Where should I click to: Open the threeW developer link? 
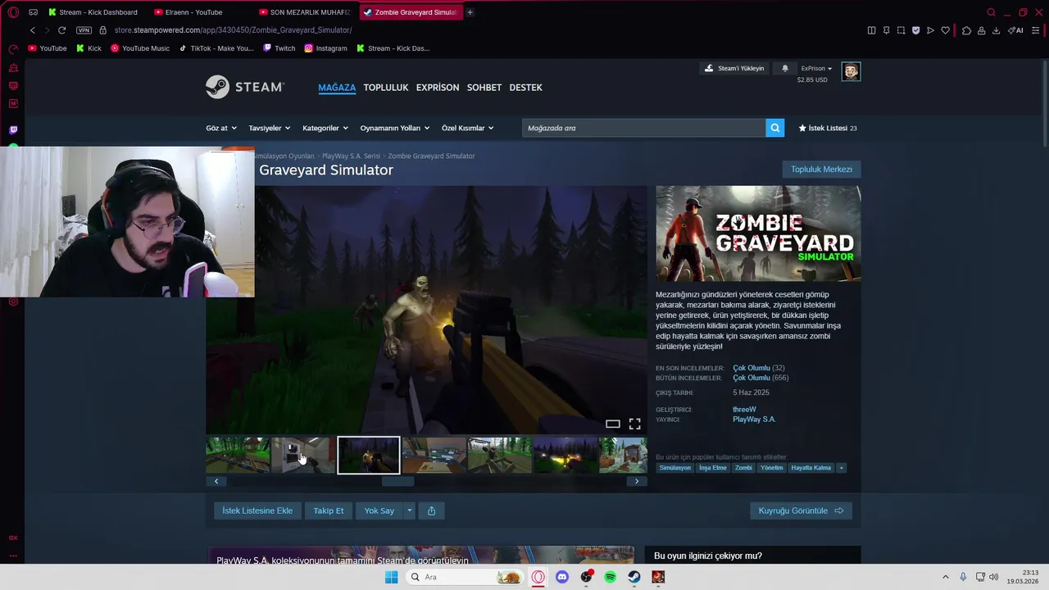click(744, 410)
